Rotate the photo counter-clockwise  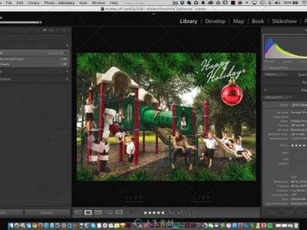click(x=171, y=213)
